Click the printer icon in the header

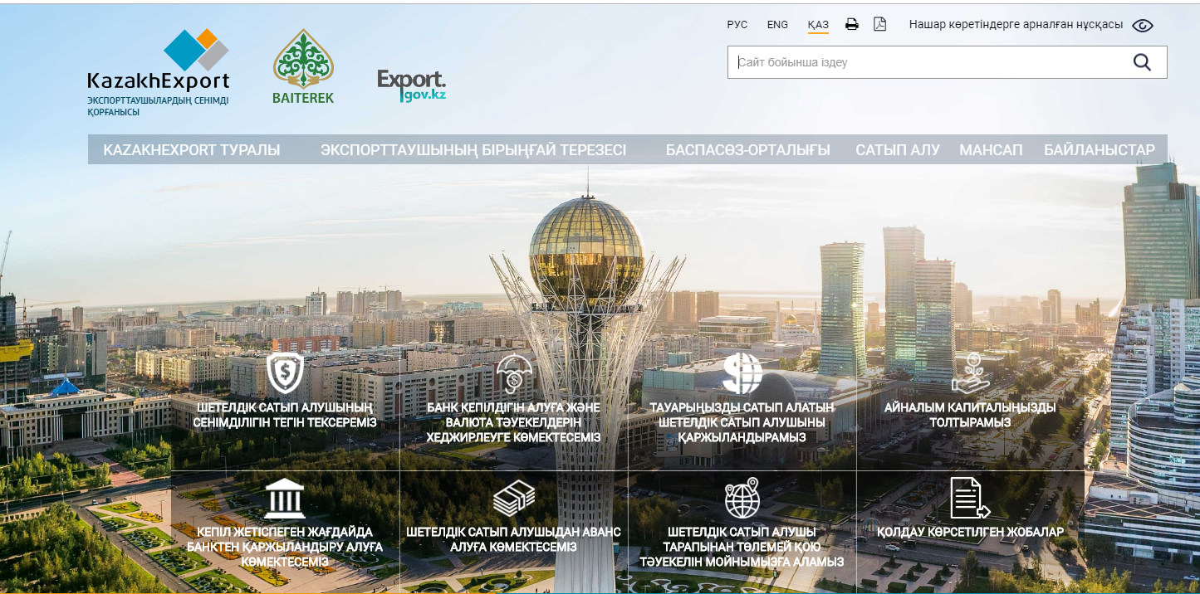click(851, 24)
